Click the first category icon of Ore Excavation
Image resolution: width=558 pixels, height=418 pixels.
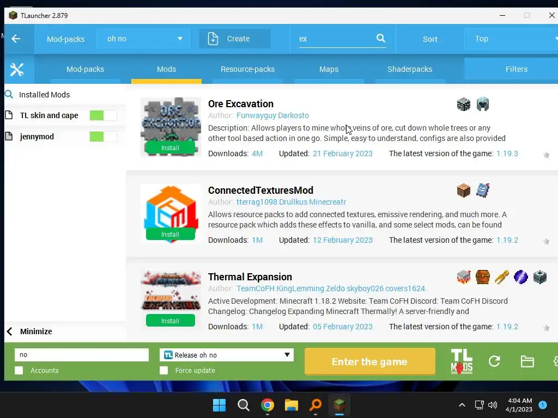pyautogui.click(x=463, y=104)
